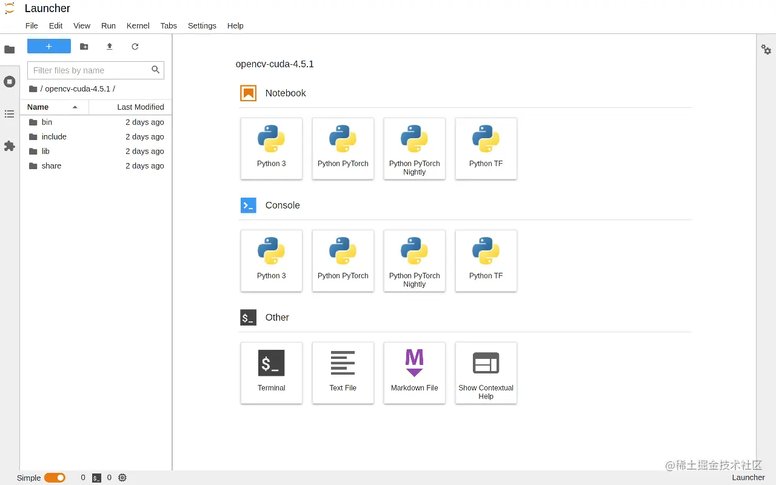
Task: Select the include folder
Action: [96, 136]
